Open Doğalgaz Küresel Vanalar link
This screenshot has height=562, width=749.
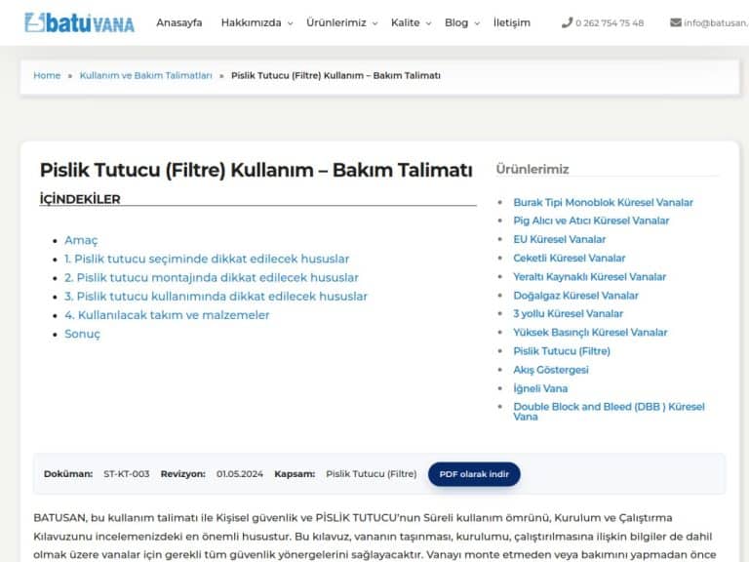575,296
